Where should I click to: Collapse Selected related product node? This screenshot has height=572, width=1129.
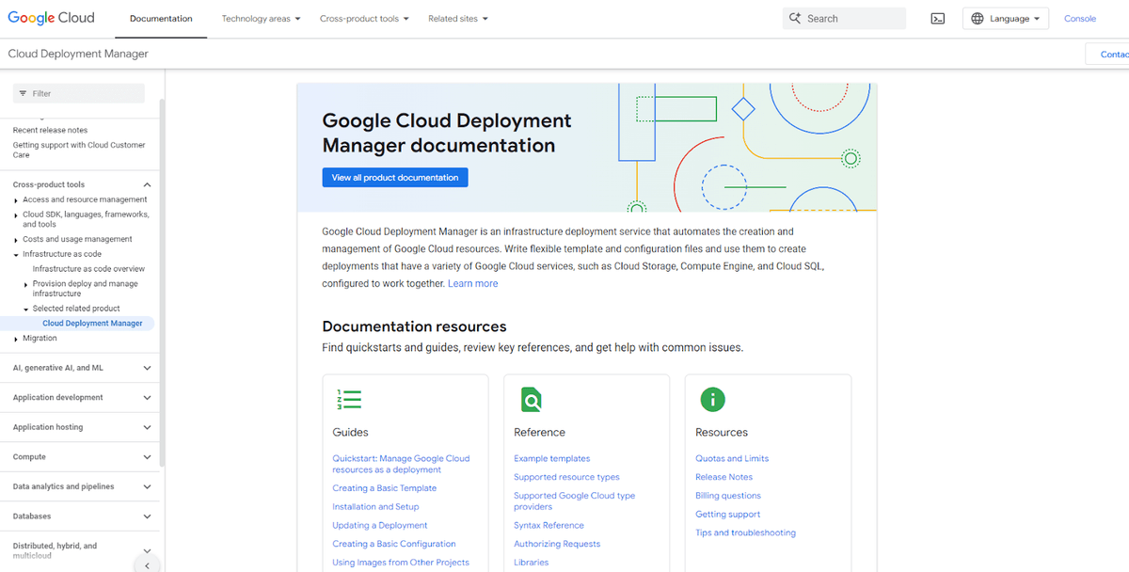(26, 310)
